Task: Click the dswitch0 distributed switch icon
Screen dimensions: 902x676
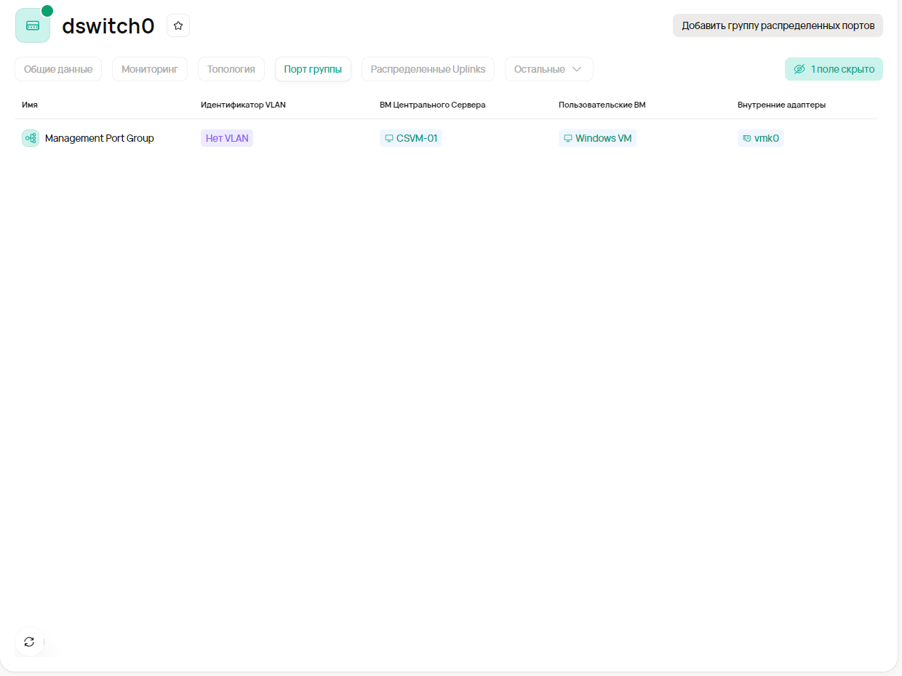Action: 33,25
